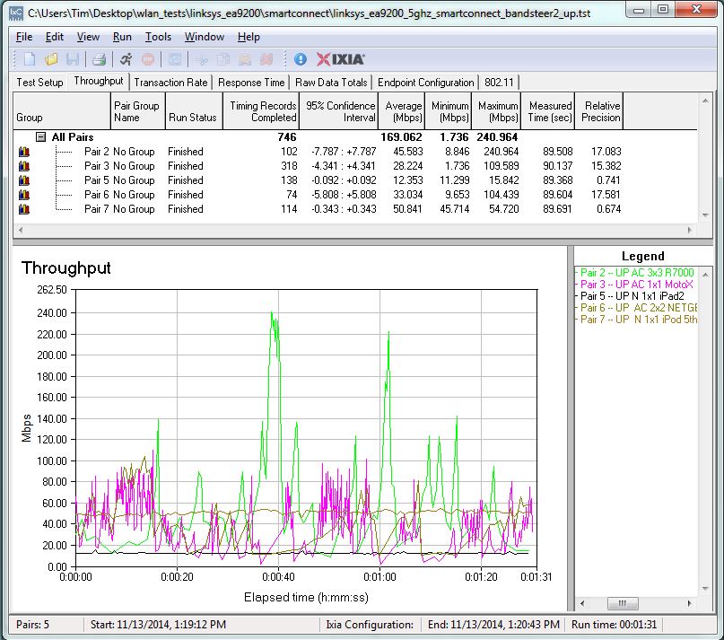Click the Pair 6 row chart icon

(x=24, y=195)
